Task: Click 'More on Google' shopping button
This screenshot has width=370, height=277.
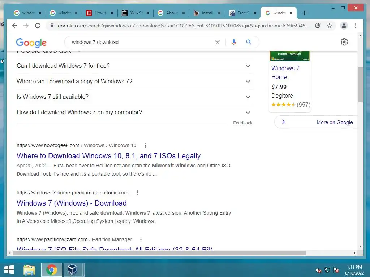Action: pos(316,122)
